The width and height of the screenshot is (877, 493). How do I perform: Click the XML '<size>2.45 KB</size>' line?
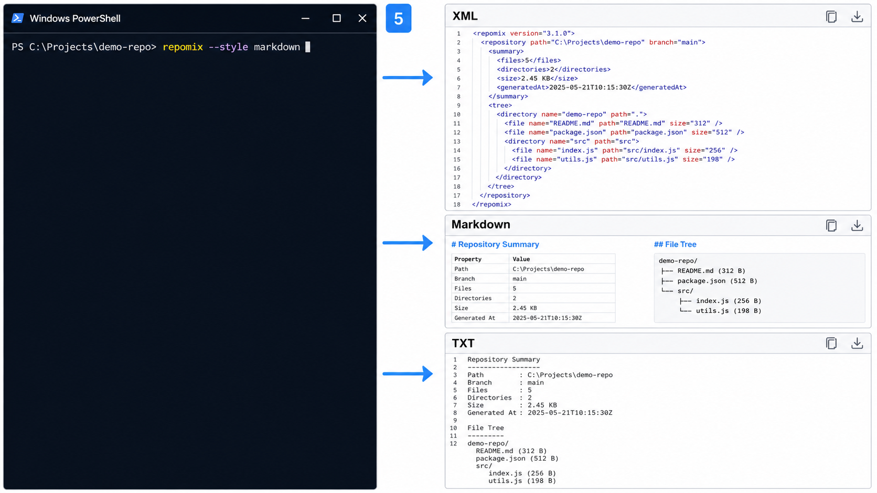(x=537, y=79)
